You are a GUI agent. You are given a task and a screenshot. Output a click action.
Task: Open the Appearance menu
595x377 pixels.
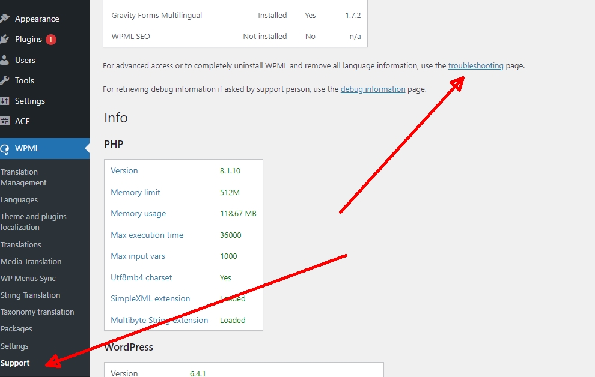tap(37, 19)
